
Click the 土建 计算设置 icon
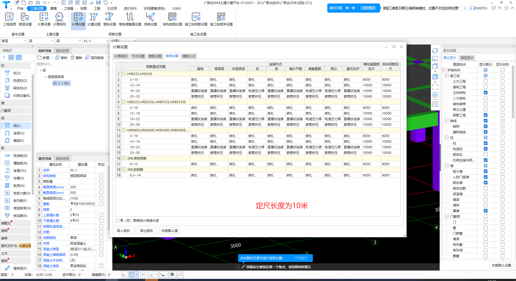pos(44,20)
